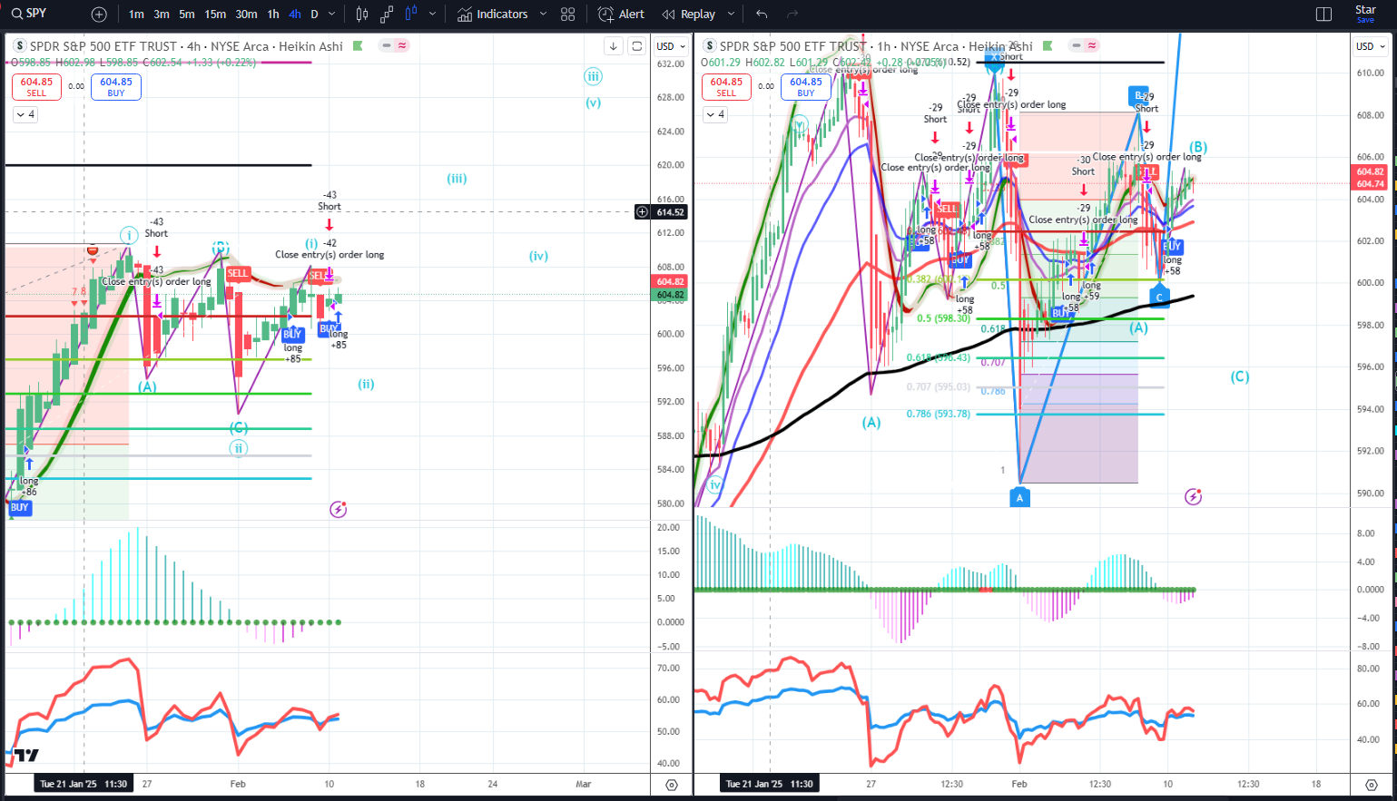The height and width of the screenshot is (801, 1397).
Task: Expand the Replay options dropdown
Action: pyautogui.click(x=731, y=15)
